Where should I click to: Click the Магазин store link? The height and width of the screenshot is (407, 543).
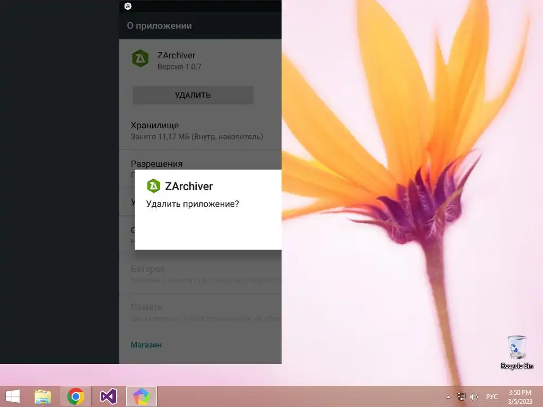point(146,344)
